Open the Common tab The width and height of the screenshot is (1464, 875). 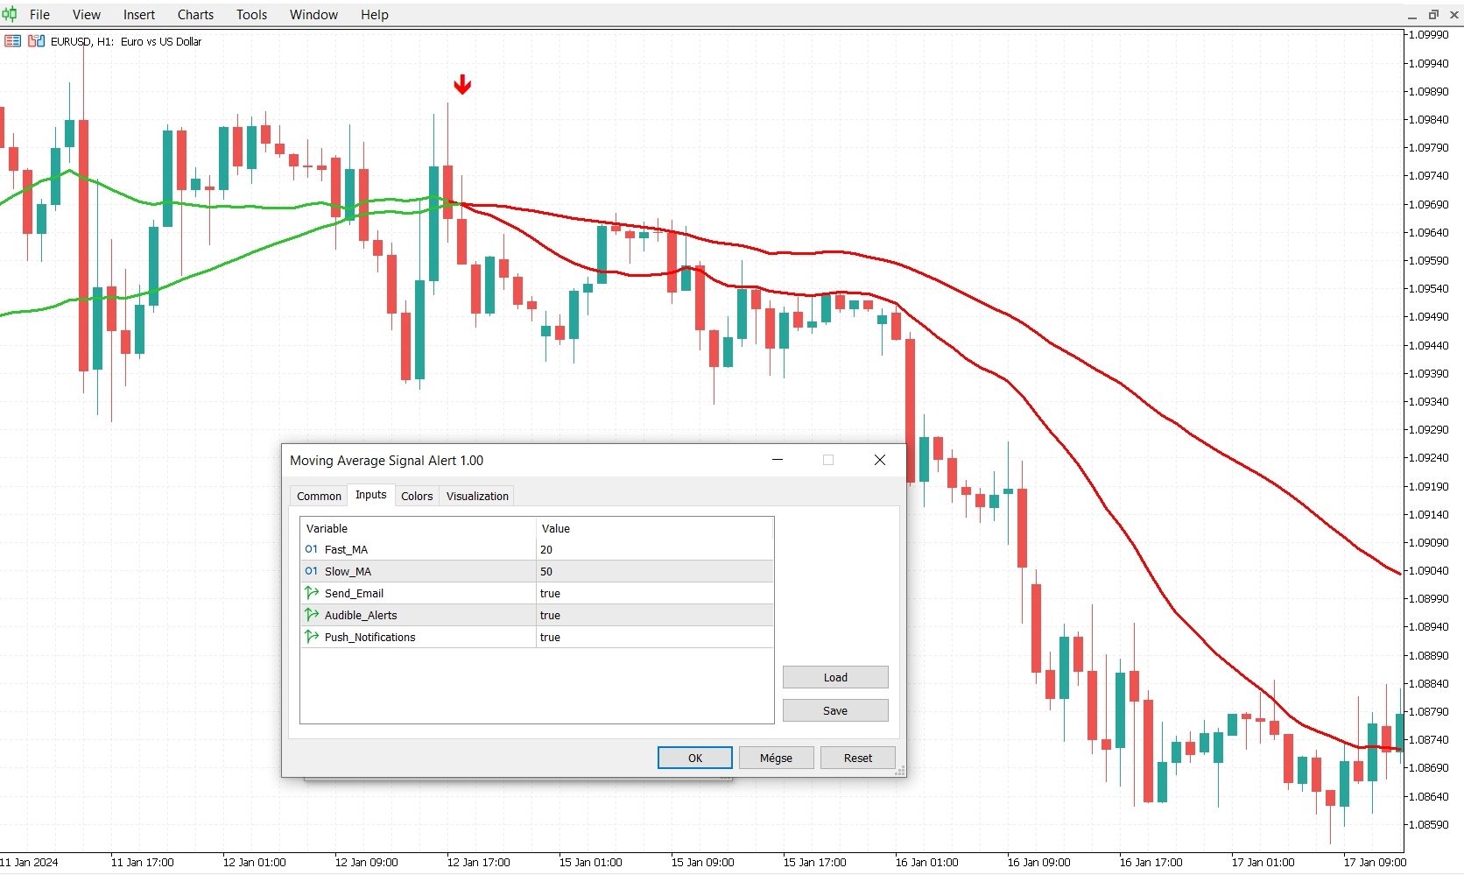(318, 496)
